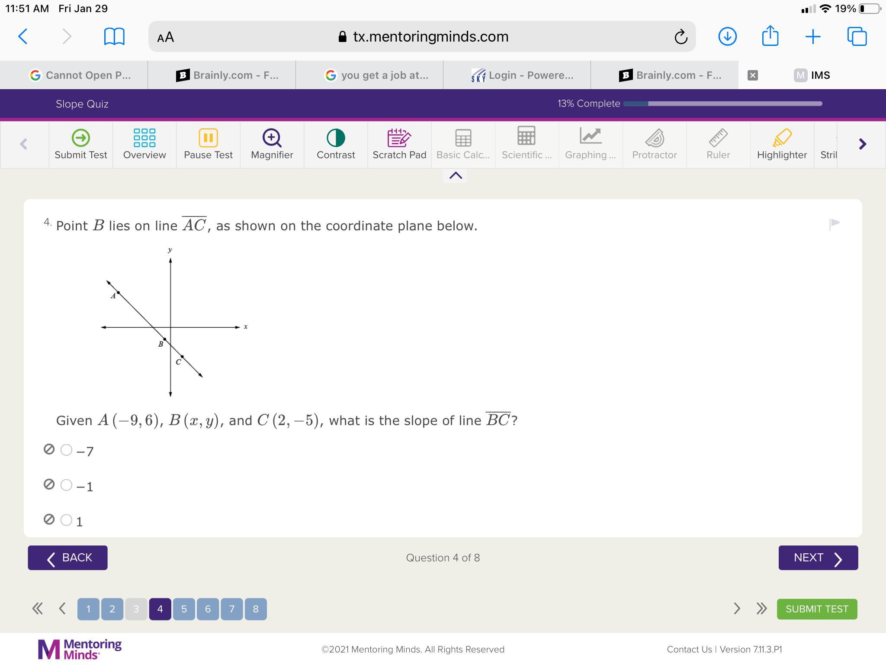Choose the answer option 1

tap(66, 520)
